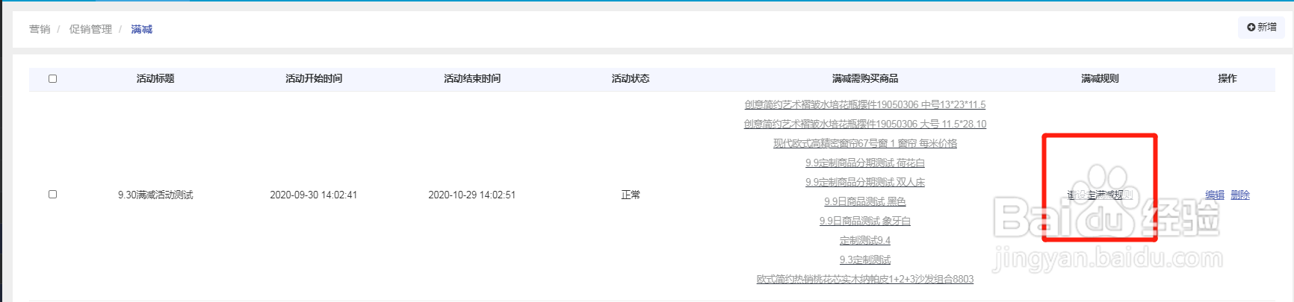Image resolution: width=1294 pixels, height=302 pixels.
Task: Select the 9.30满减活动测试 title cell
Action: point(155,195)
